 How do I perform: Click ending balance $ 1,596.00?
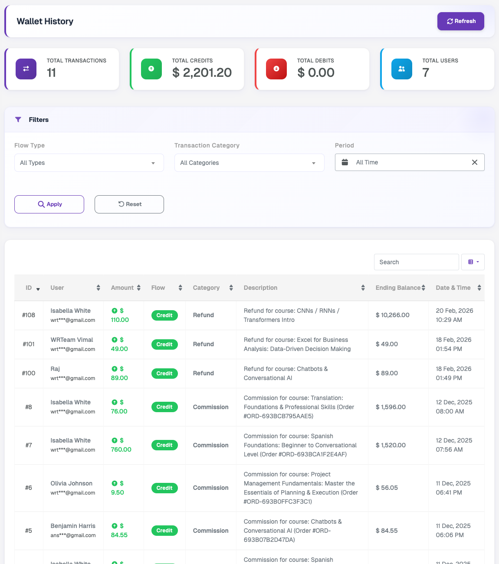click(x=391, y=407)
